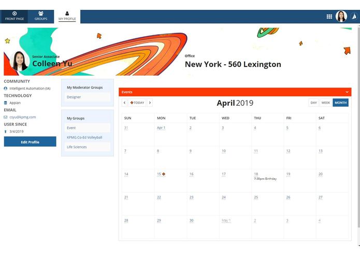Image resolution: width=360 pixels, height=256 pixels.
Task: Switch calendar to Month view
Action: [340, 103]
